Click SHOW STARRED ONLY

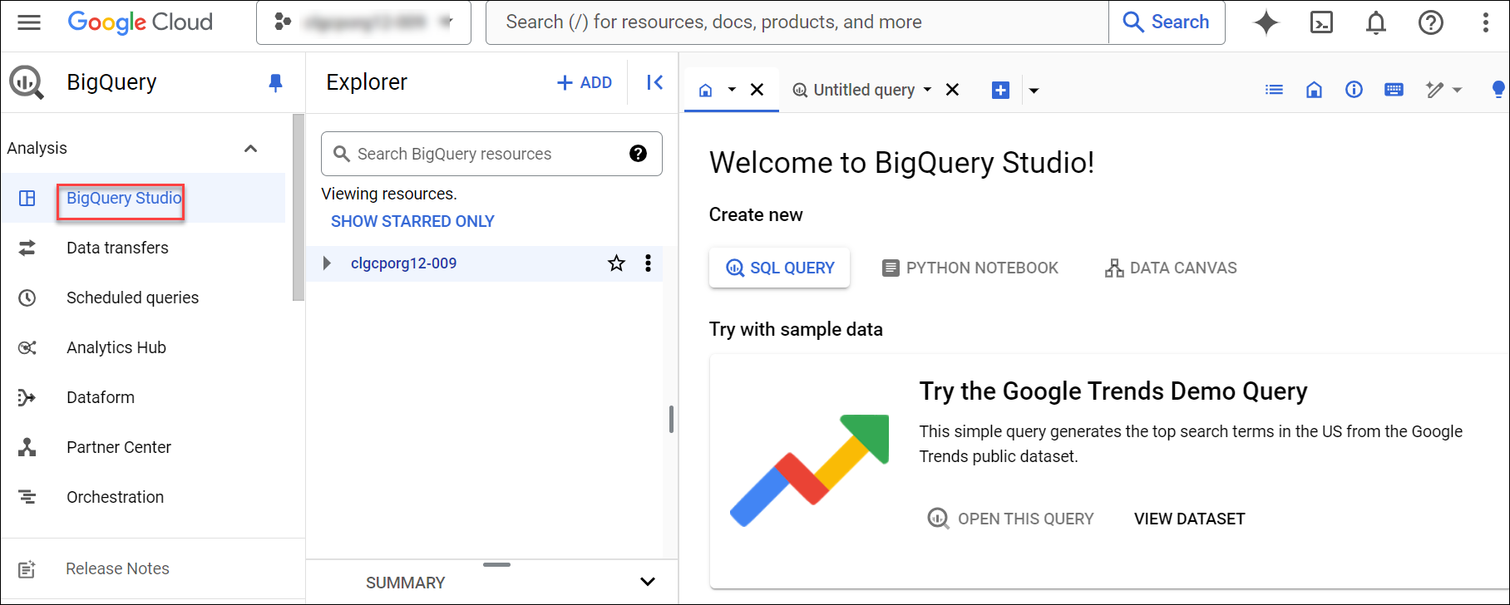point(412,221)
